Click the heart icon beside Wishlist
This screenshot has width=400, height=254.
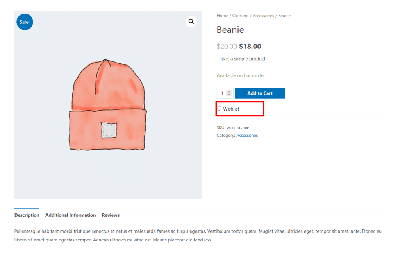point(219,109)
